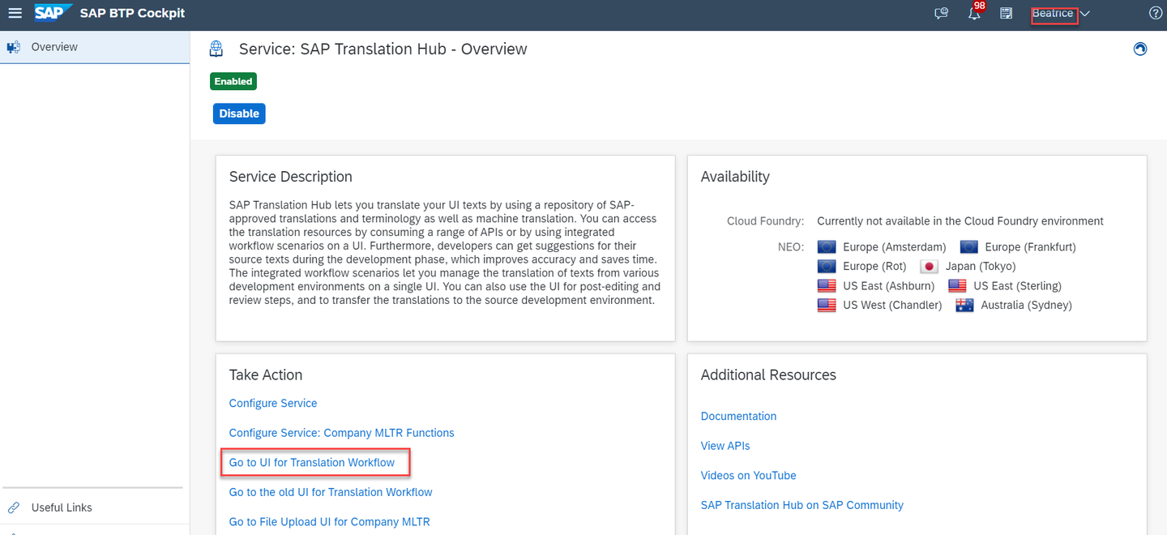Click the Cloud Foundry availability message

(x=960, y=220)
